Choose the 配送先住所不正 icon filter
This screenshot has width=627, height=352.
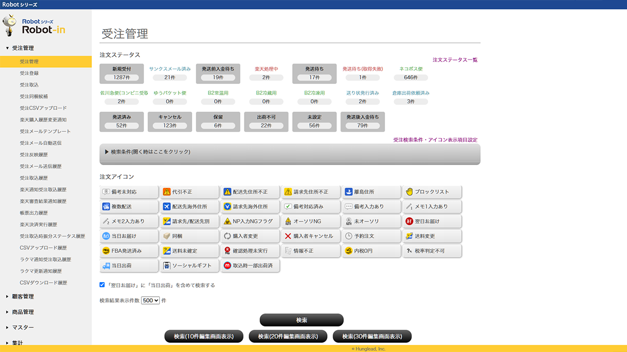click(x=250, y=192)
